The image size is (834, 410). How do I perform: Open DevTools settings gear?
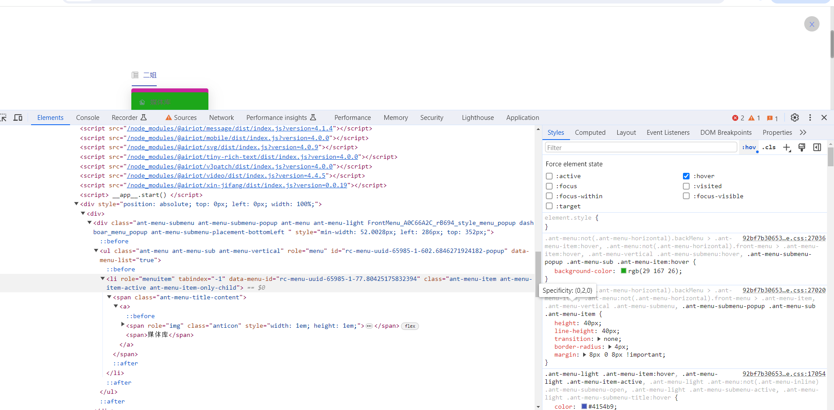coord(795,118)
